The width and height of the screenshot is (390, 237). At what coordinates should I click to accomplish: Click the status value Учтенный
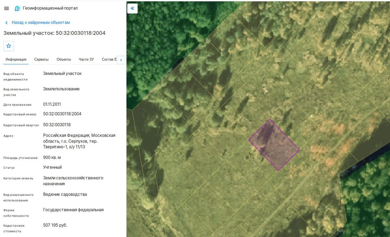(52, 167)
